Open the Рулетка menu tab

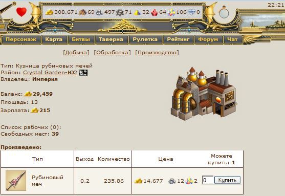click(145, 39)
